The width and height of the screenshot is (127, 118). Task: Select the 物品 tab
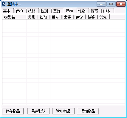pyautogui.click(x=70, y=10)
